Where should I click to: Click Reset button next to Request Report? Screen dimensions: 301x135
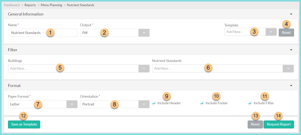(255, 125)
